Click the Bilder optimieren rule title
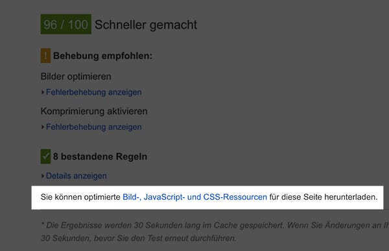 [76, 77]
